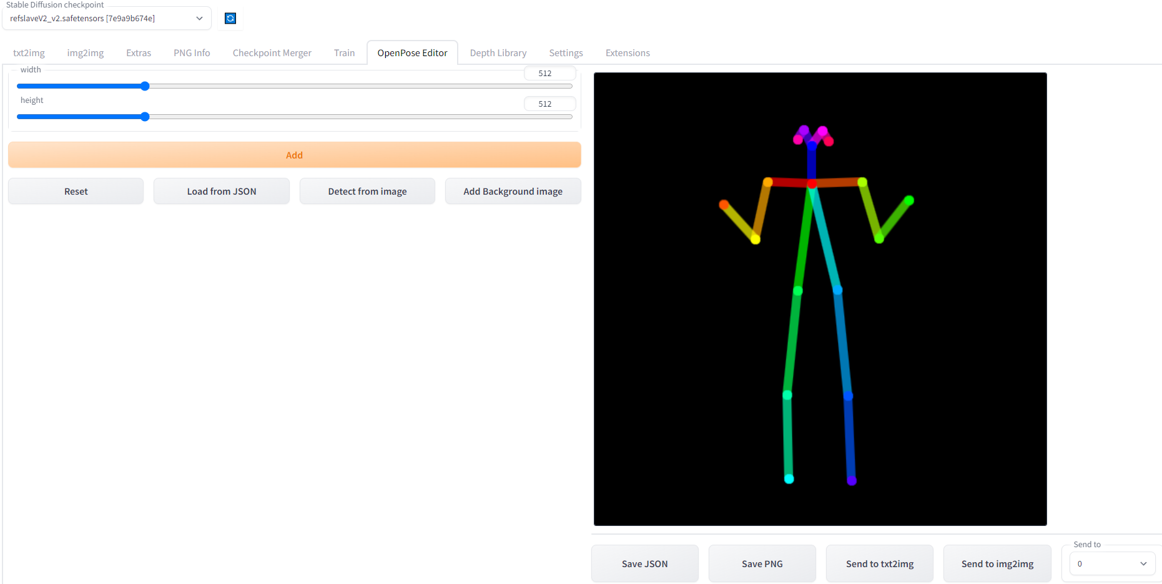1162x584 pixels.
Task: Select the orange shoulder joint on the canvas's left side
Action: (x=768, y=182)
